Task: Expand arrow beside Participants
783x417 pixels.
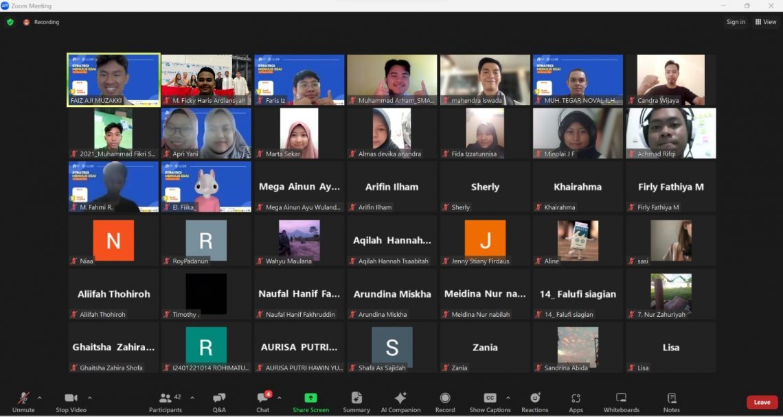Action: [x=192, y=398]
